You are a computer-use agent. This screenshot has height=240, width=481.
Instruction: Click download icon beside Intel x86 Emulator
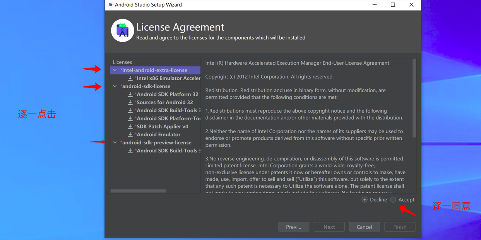point(130,78)
